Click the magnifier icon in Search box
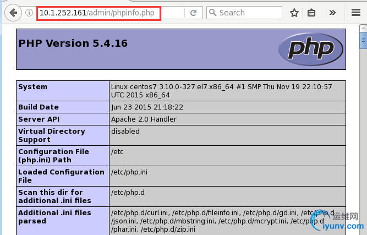This screenshot has width=367, height=235. [x=212, y=13]
